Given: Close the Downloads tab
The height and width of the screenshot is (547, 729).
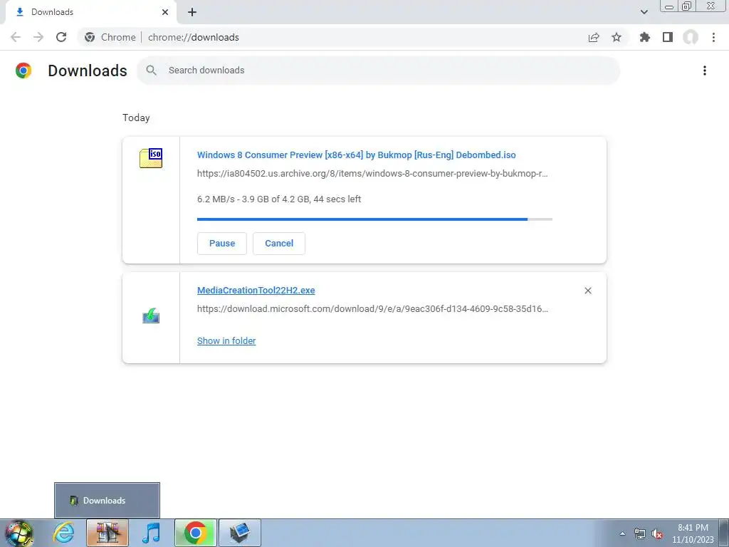Looking at the screenshot, I should (x=165, y=12).
